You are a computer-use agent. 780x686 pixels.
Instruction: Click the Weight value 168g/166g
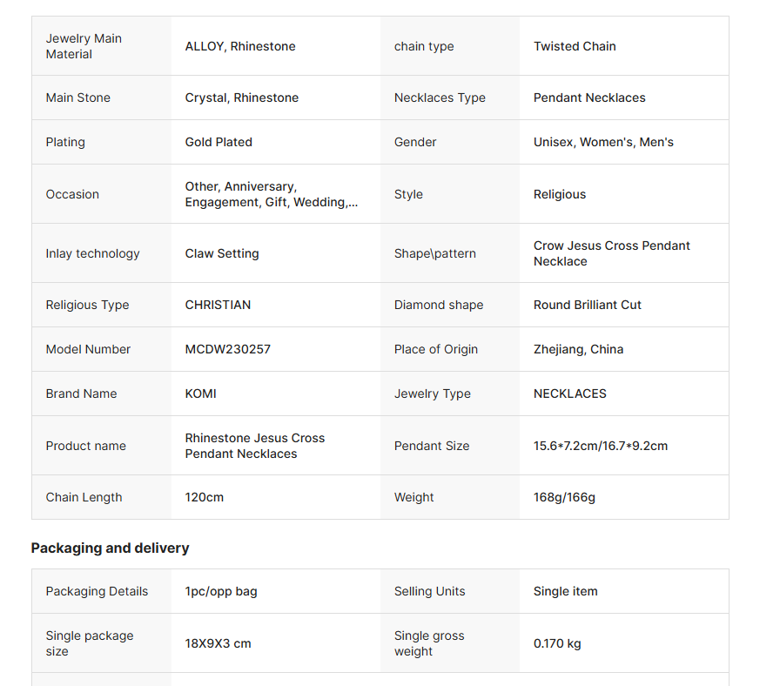click(x=564, y=497)
